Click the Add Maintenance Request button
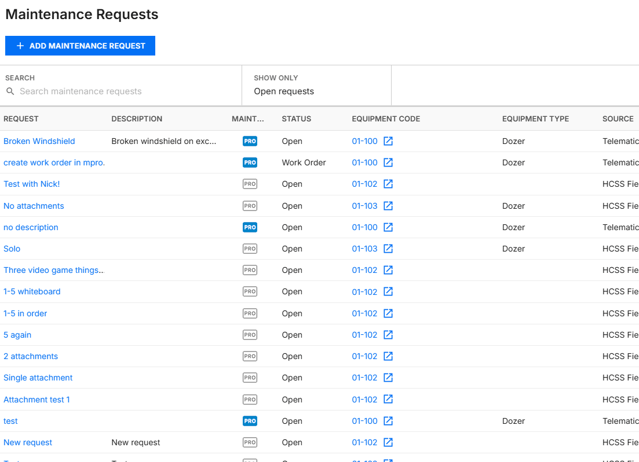 (80, 46)
